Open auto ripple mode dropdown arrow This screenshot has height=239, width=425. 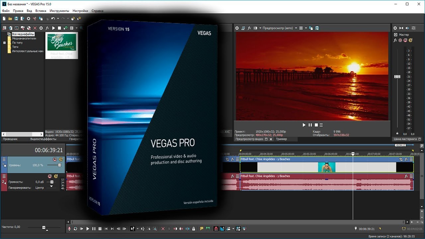pyautogui.click(x=233, y=229)
